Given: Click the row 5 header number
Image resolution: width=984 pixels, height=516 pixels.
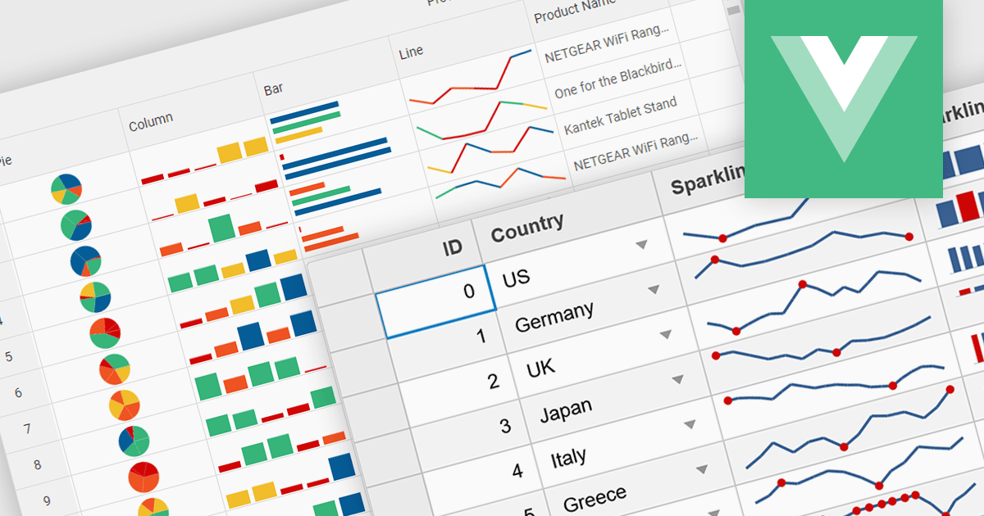Looking at the screenshot, I should pos(9,356).
